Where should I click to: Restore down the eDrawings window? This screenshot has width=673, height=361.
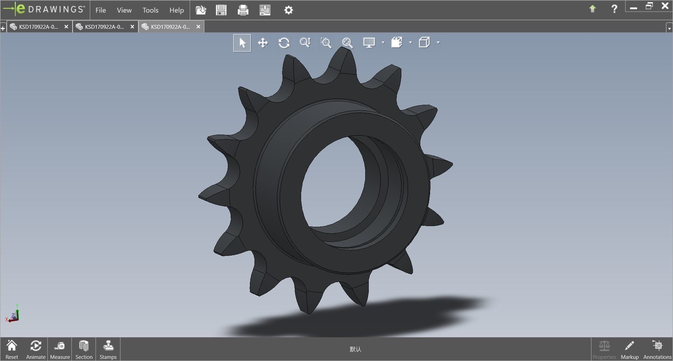coord(649,6)
